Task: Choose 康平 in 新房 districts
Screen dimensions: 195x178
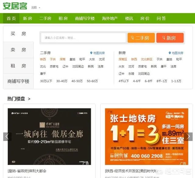Action: 164,67
